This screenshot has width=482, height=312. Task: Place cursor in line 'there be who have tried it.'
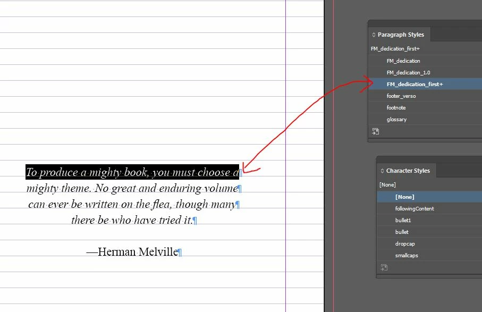coord(132,220)
